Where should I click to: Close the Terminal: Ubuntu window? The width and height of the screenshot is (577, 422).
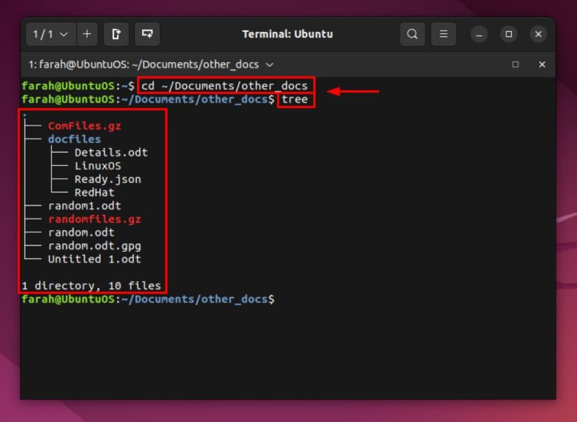tap(537, 34)
